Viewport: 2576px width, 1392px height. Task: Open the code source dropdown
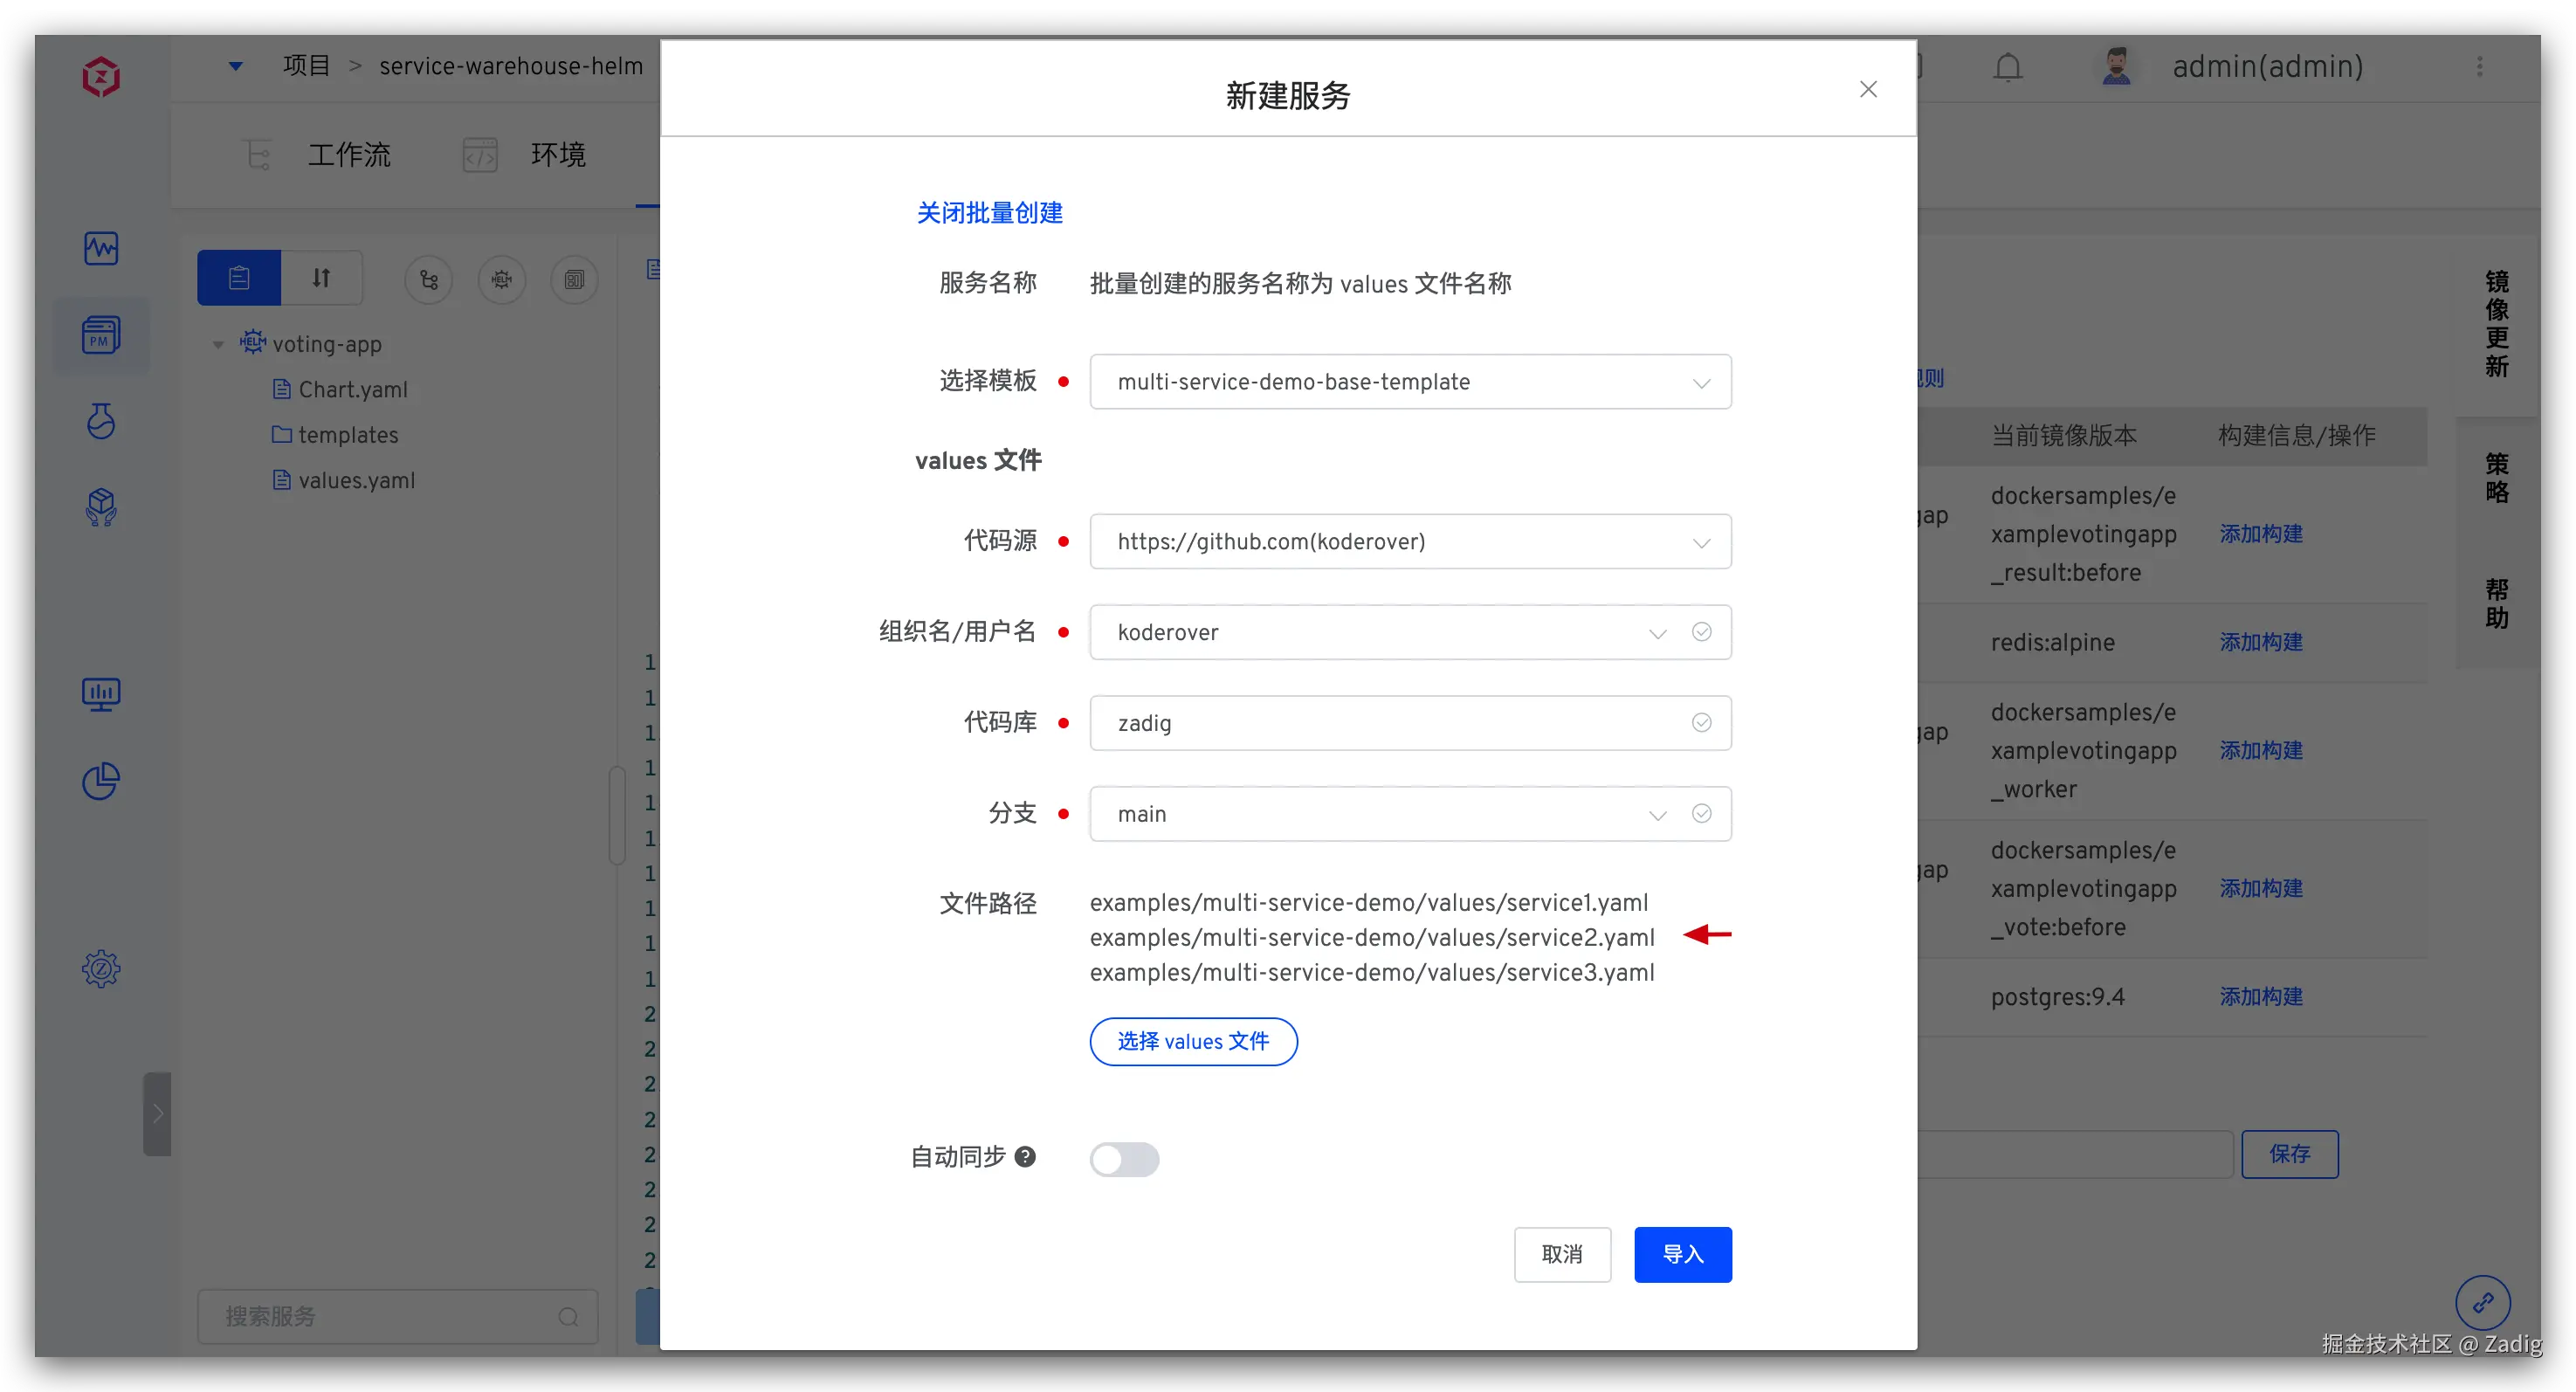pyautogui.click(x=1409, y=542)
